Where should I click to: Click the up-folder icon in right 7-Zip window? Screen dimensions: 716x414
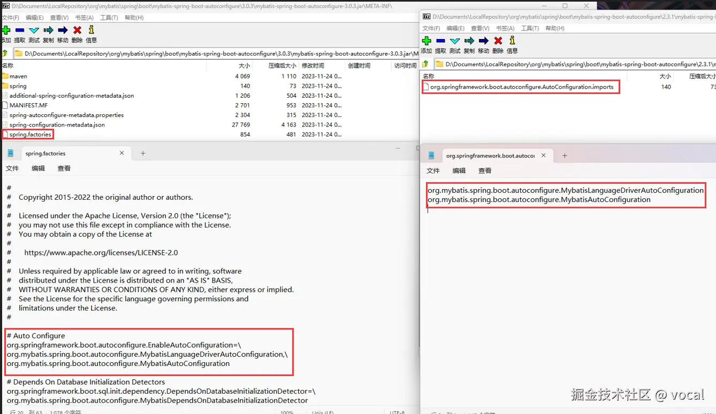point(426,64)
